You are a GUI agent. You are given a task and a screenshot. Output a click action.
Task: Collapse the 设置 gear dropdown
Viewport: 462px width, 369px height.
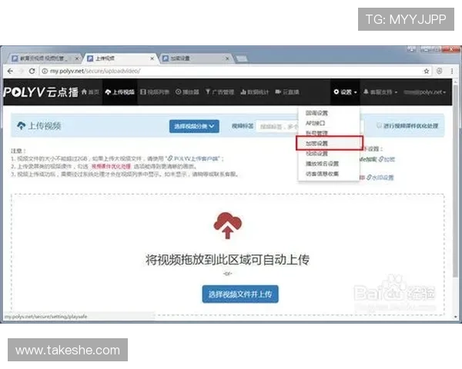coord(345,92)
